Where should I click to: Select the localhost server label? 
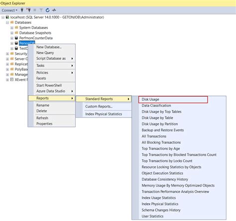tap(57, 17)
